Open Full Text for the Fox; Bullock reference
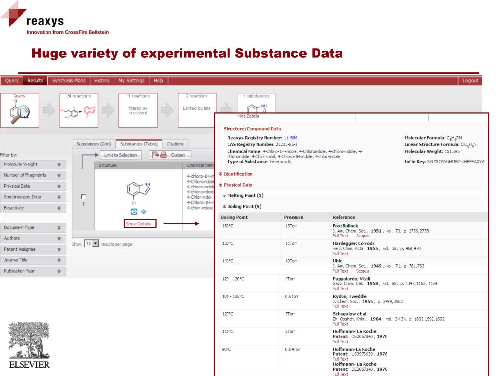This screenshot has height=376, width=501. (341, 235)
